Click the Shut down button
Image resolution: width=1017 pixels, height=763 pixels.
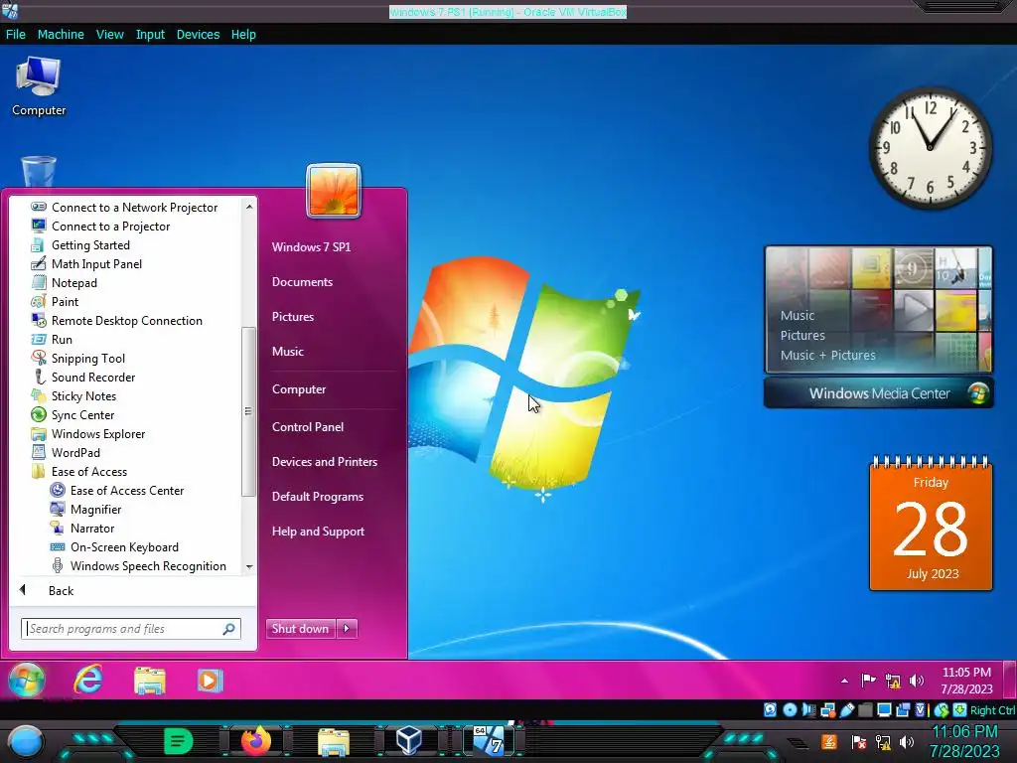(300, 628)
